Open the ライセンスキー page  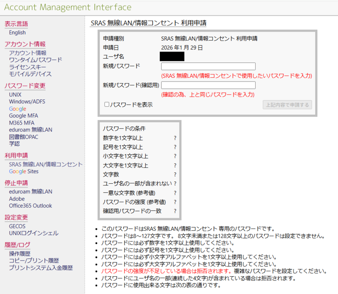point(28,67)
